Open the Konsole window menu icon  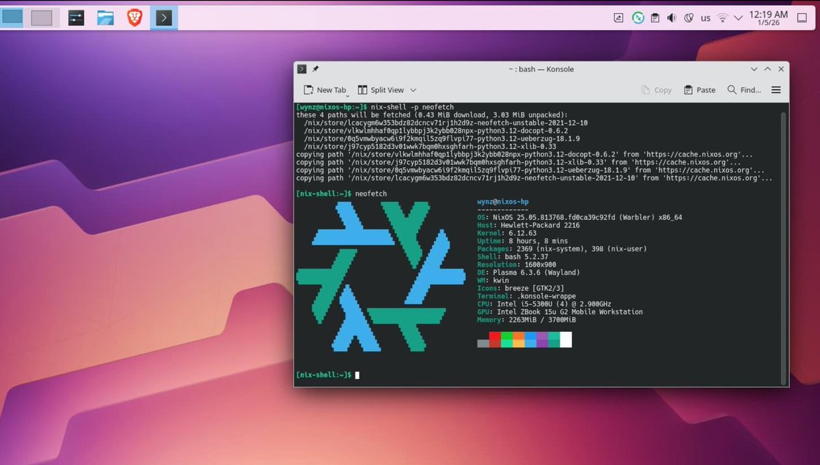pos(301,69)
